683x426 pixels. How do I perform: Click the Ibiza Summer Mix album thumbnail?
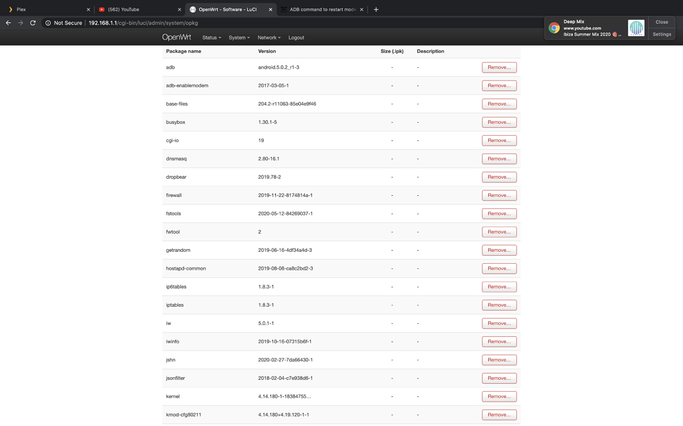click(x=635, y=28)
